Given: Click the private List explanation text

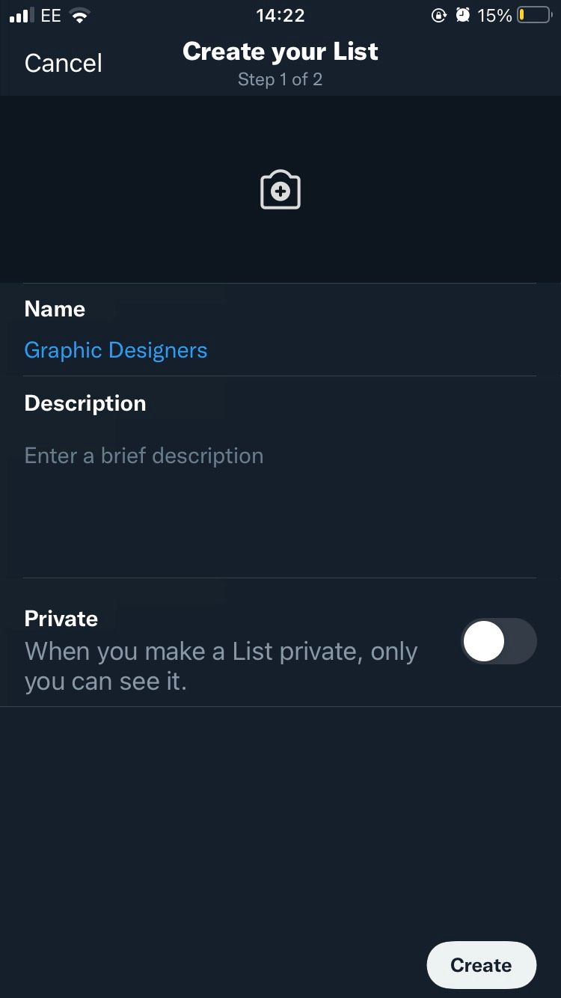Looking at the screenshot, I should (x=221, y=666).
